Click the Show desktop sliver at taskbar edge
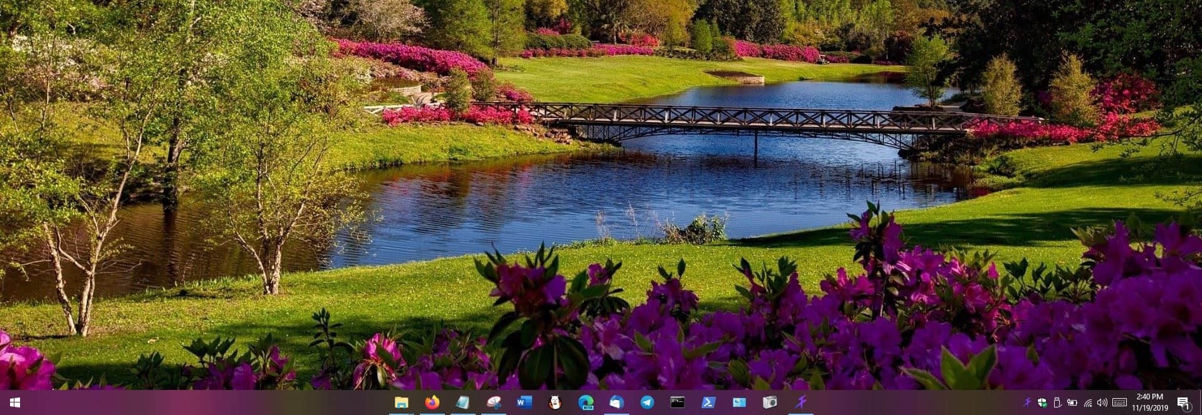The image size is (1202, 415). point(1199,402)
